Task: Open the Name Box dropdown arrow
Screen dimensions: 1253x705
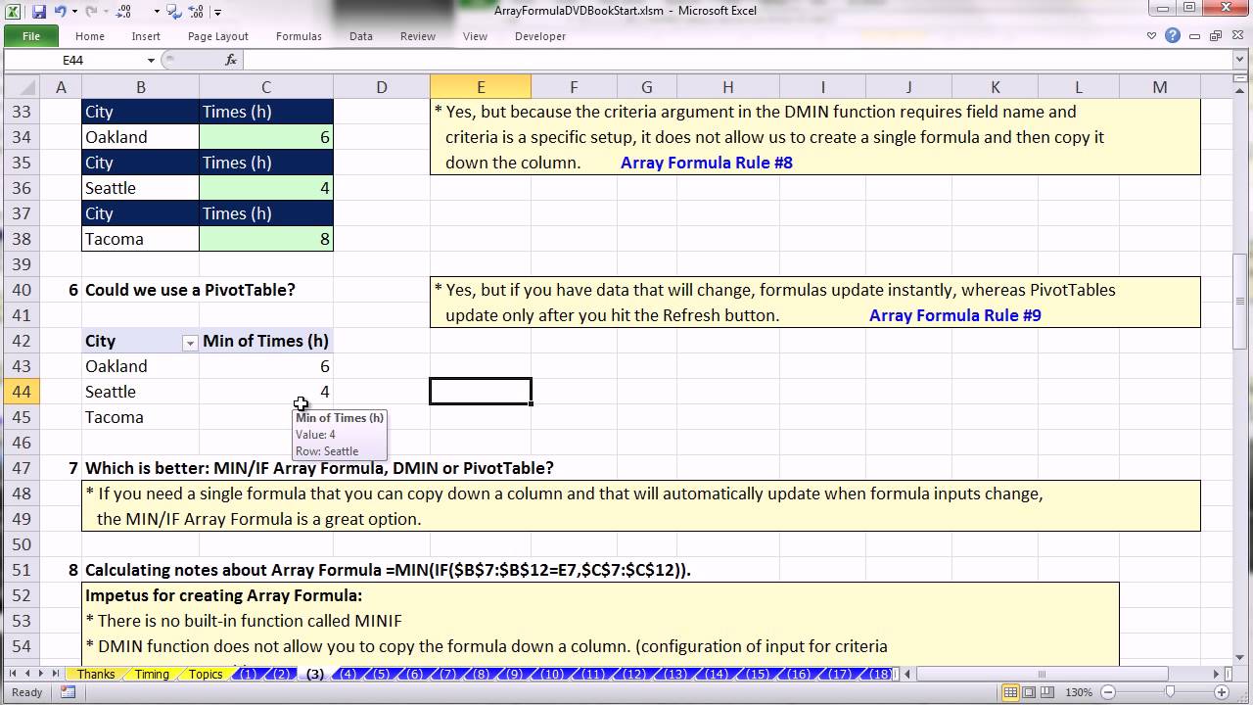Action: click(149, 60)
